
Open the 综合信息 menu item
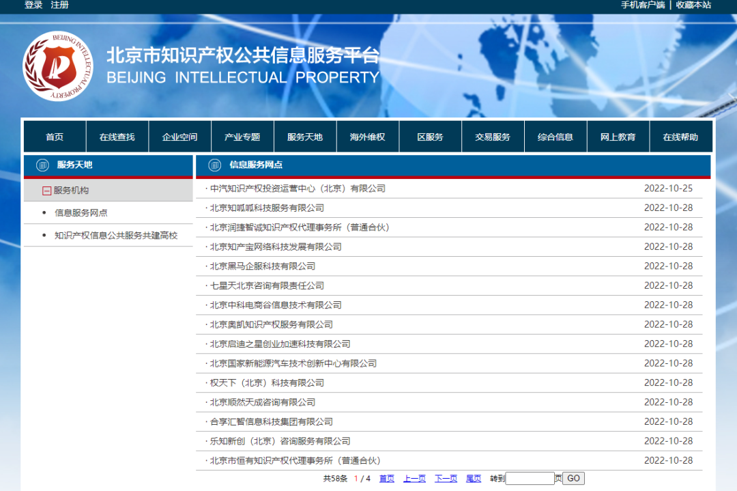(x=555, y=137)
